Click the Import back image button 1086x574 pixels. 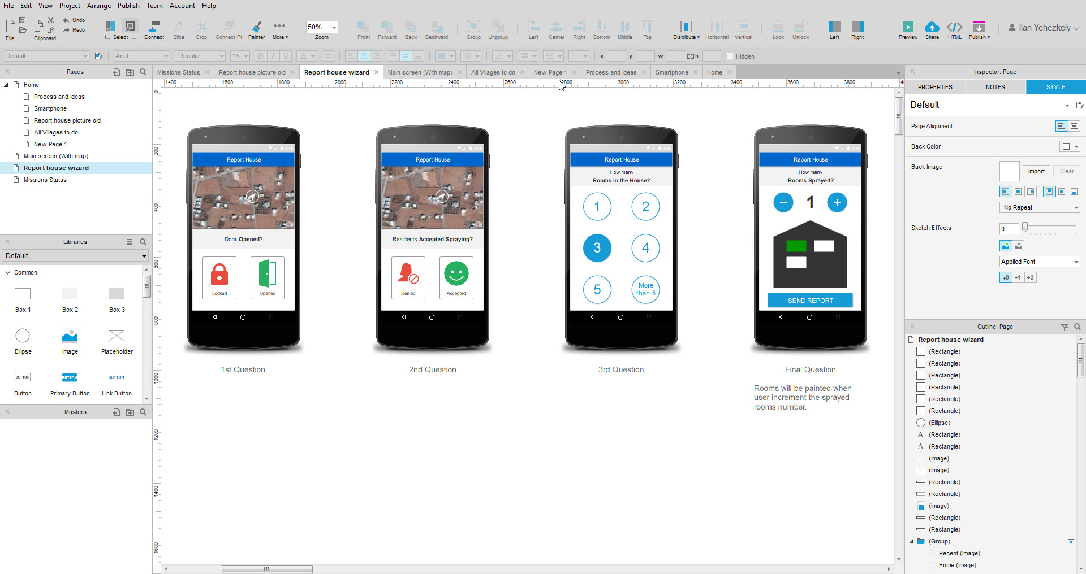pyautogui.click(x=1036, y=171)
